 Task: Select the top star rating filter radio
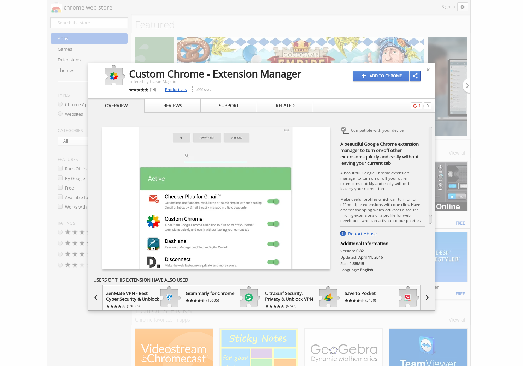coord(60,232)
